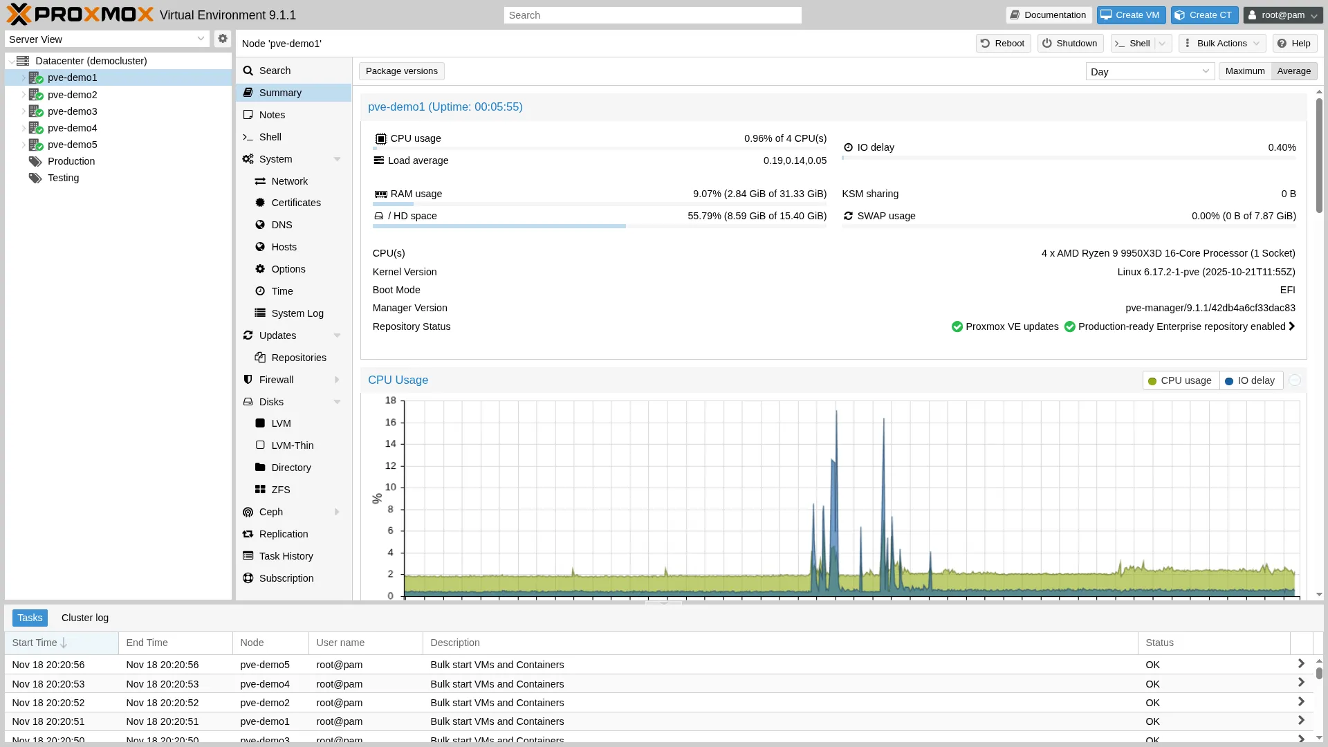Collapse the Datacenter (democluster) tree

point(10,61)
